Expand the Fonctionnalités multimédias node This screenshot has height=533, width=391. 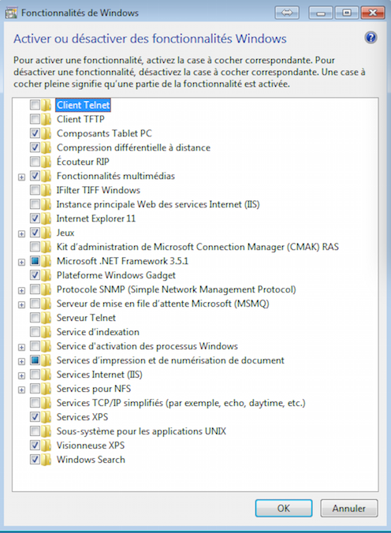[21, 177]
